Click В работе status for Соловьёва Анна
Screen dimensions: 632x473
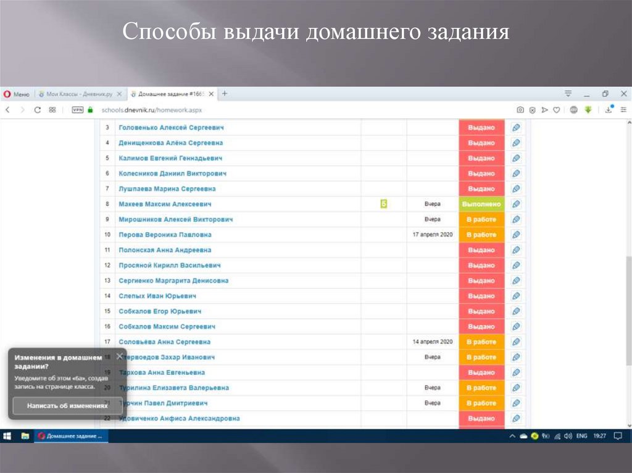click(x=481, y=342)
